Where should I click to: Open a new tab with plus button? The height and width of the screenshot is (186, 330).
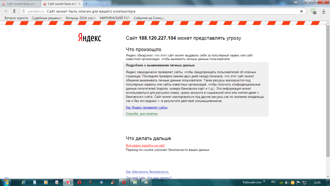86,4
